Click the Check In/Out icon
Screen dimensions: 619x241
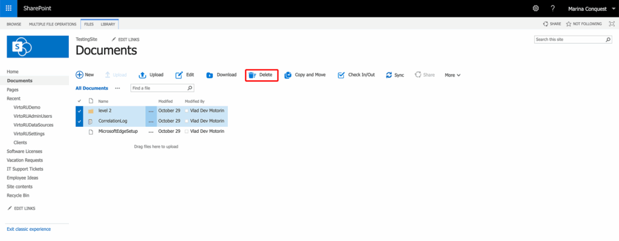[x=342, y=75]
